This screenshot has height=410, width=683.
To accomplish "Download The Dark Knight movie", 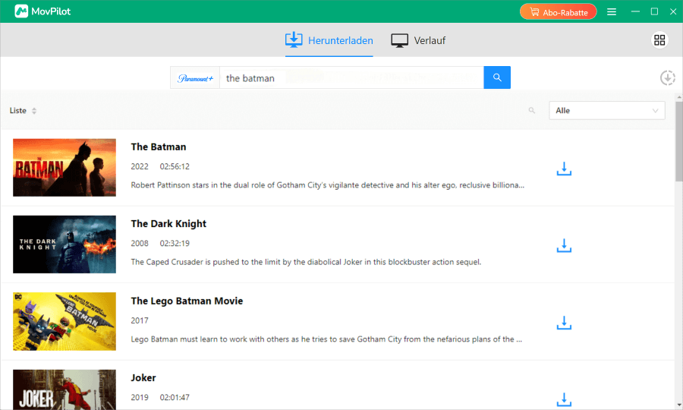I will point(564,246).
